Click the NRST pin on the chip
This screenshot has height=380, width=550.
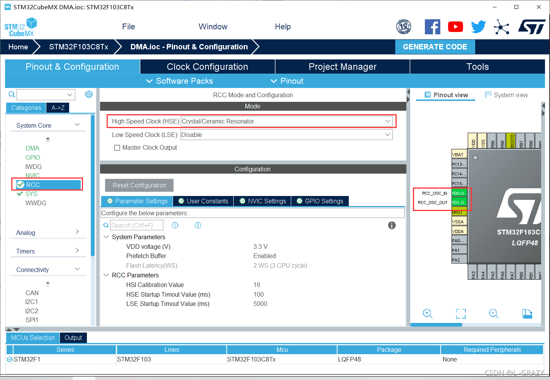(x=459, y=212)
